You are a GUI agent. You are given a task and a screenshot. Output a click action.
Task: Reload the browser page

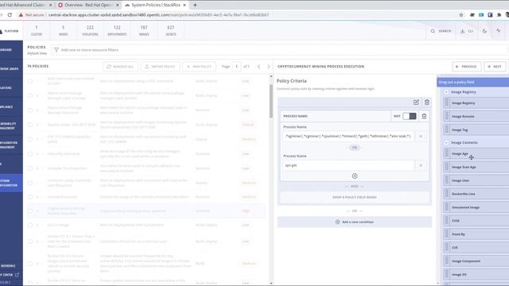(x=10, y=15)
